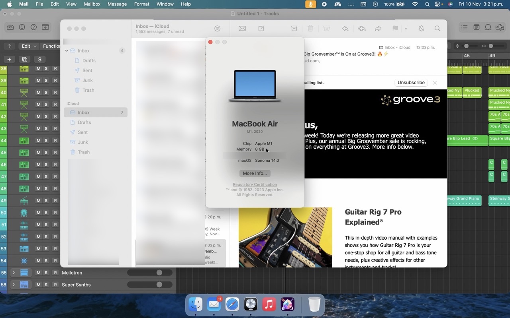Open Logic Pro Loop Browser icon
Screen dimensions: 510x318
[x=488, y=27]
